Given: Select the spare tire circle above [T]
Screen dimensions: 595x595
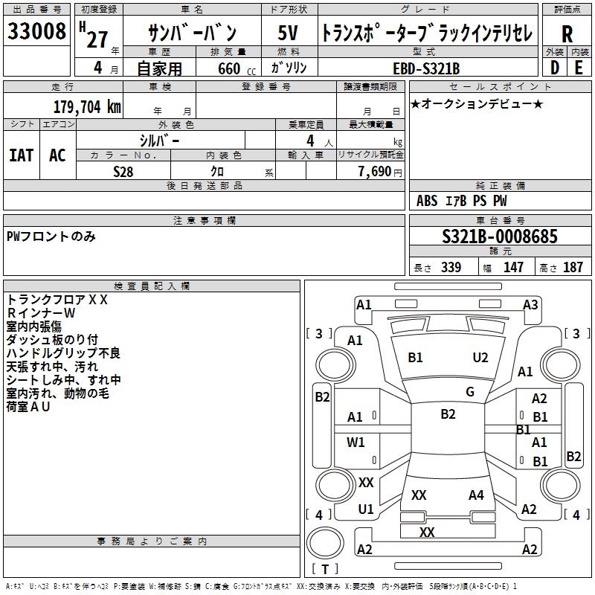Looking at the screenshot, I should 325,544.
